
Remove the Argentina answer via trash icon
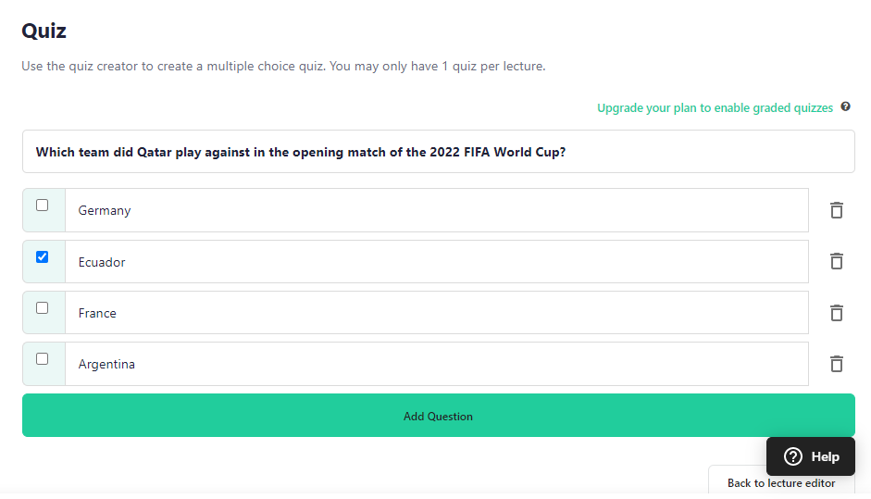tap(837, 364)
